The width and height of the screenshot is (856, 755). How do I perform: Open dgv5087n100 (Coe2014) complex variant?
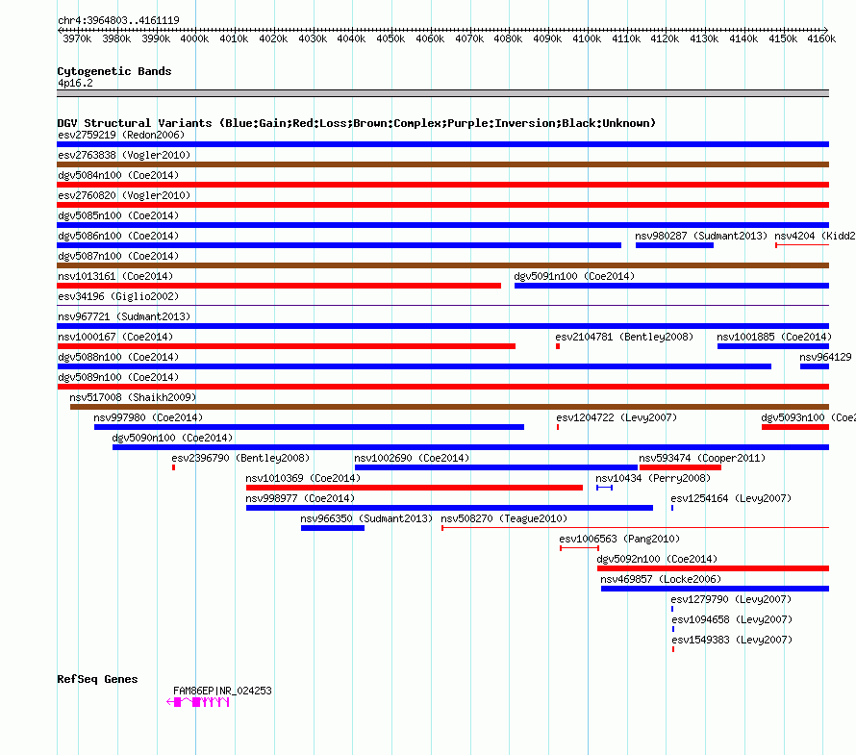pos(118,256)
